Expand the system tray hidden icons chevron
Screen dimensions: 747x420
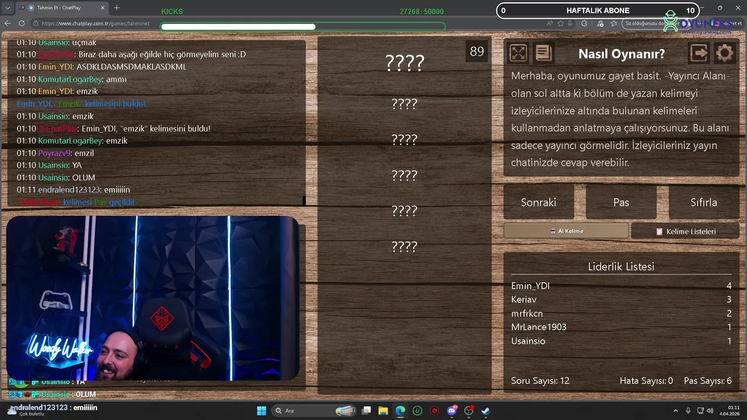tap(676, 411)
